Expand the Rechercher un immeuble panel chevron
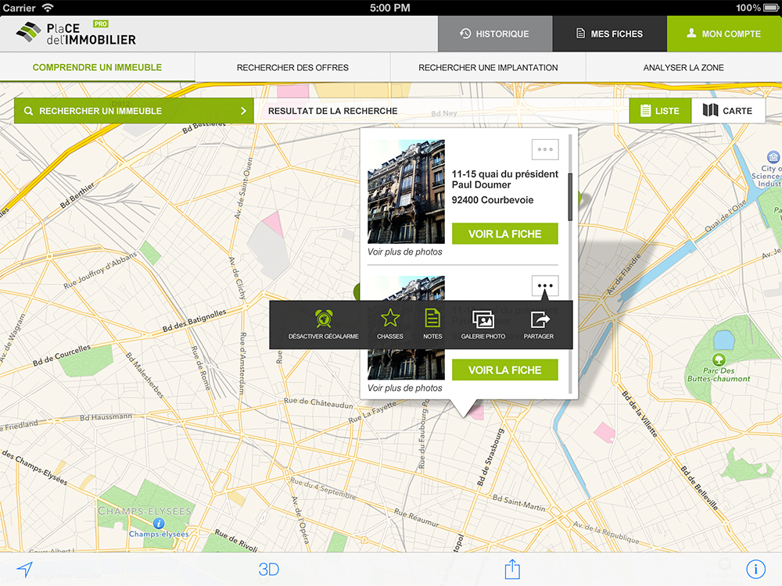This screenshot has width=782, height=586. 243,110
